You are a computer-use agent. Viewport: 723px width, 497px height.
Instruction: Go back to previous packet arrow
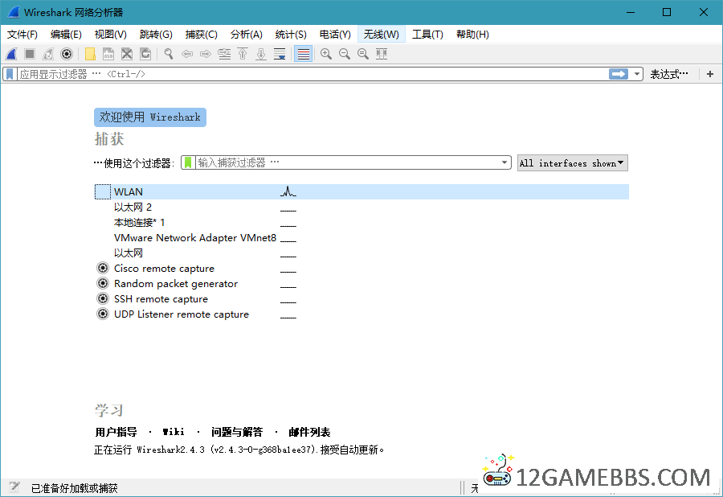coord(186,54)
